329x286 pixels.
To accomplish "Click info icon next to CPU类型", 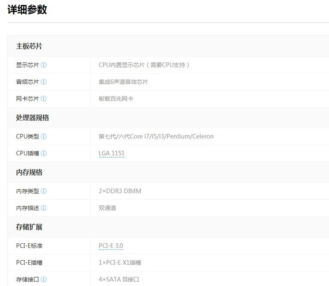I will coord(43,136).
